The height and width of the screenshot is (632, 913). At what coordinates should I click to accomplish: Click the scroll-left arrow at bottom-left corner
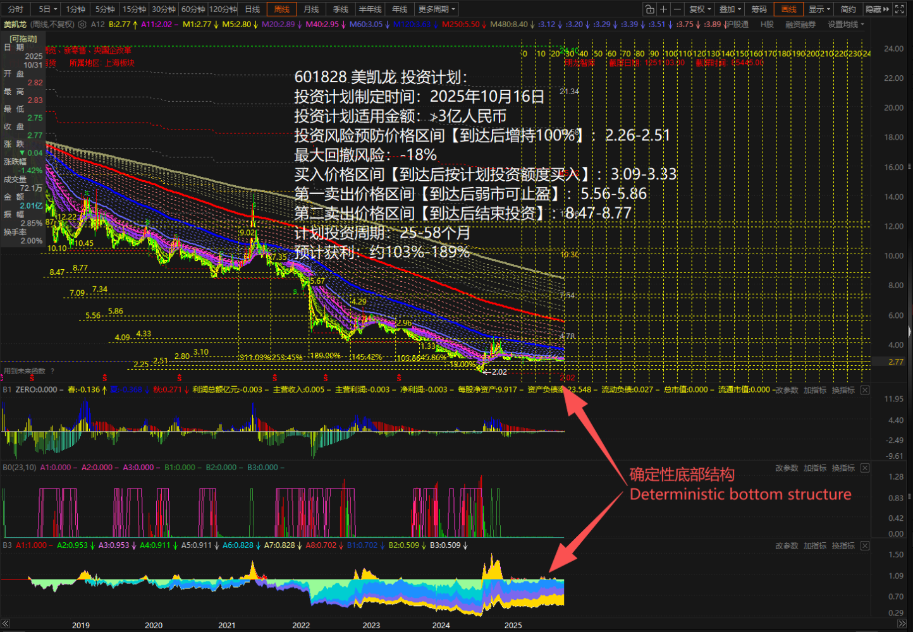pos(5,624)
